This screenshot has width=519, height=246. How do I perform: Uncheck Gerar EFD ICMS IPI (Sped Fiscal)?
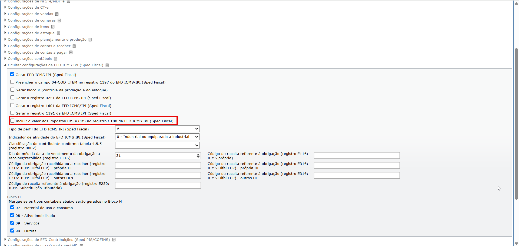tap(12, 74)
